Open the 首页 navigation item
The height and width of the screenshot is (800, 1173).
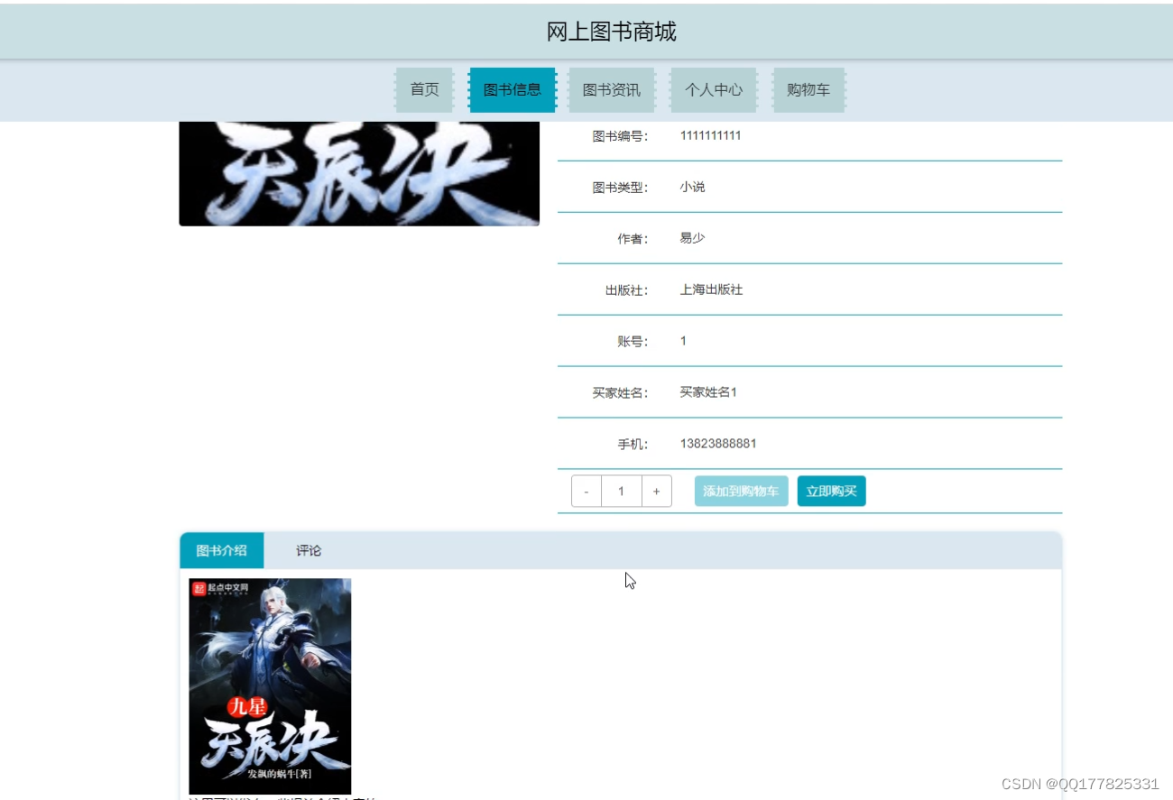point(424,90)
